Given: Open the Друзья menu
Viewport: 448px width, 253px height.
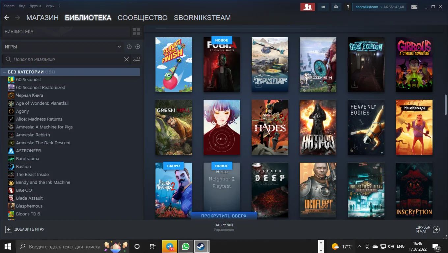Looking at the screenshot, I should tap(35, 6).
